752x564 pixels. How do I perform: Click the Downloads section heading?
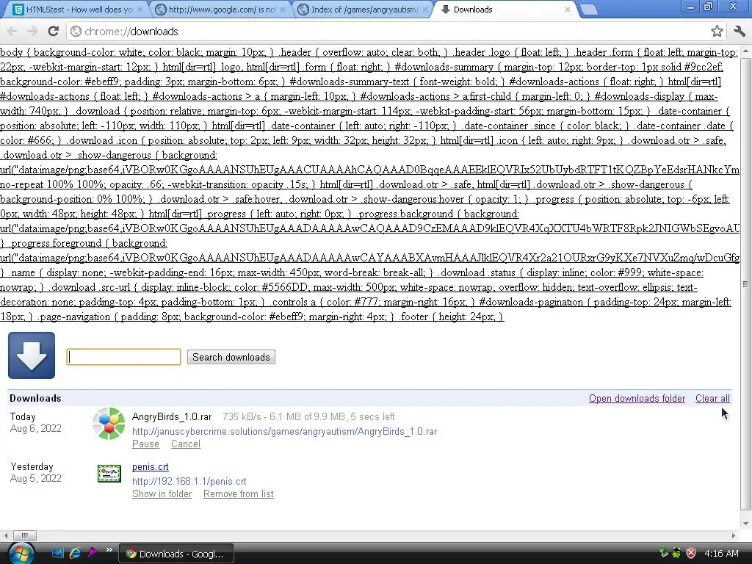pyautogui.click(x=35, y=399)
